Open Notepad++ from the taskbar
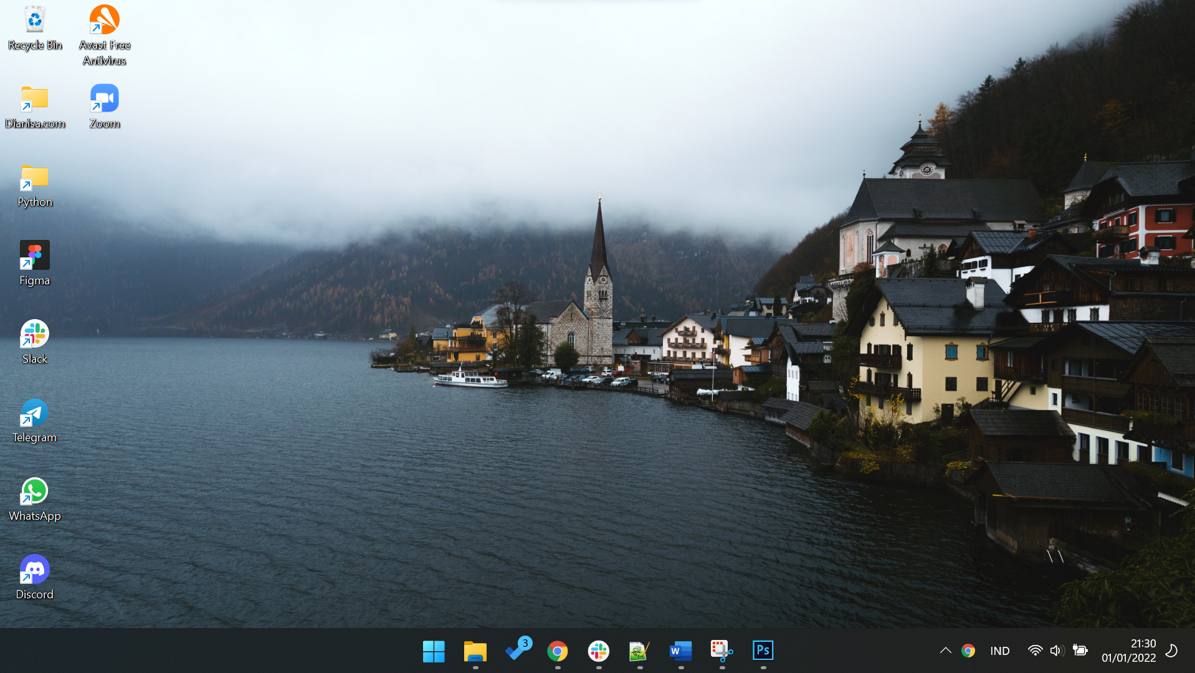This screenshot has width=1195, height=673. tap(639, 651)
